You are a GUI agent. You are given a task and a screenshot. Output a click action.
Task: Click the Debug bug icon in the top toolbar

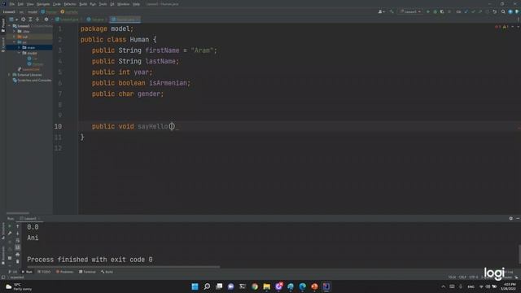[x=435, y=11]
